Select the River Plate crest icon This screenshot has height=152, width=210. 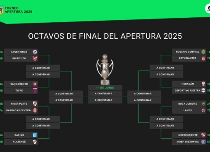coord(35,104)
